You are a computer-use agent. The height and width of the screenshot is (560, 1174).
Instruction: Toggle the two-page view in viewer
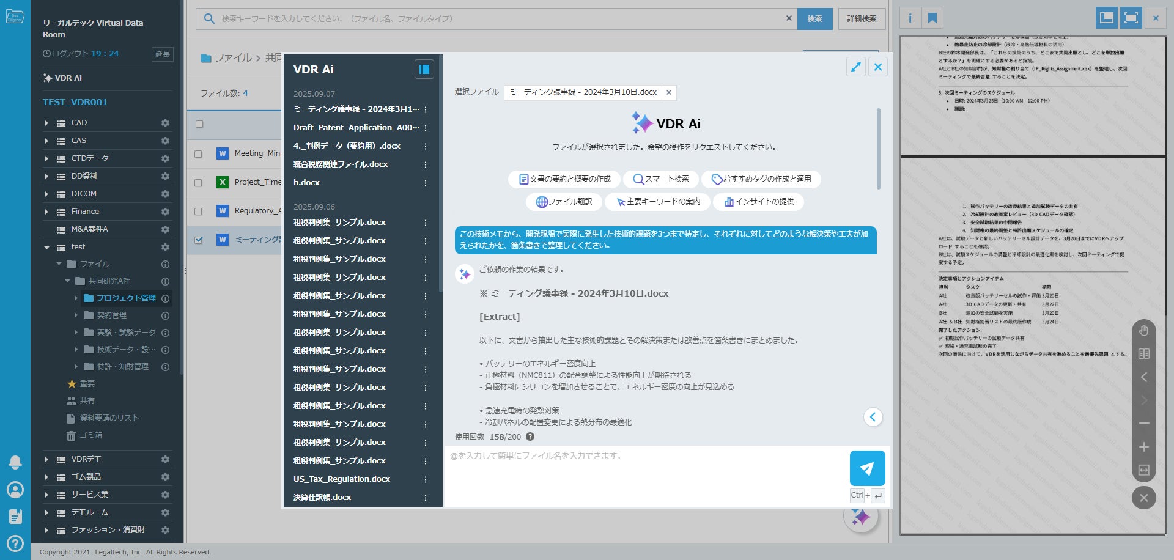(1144, 354)
